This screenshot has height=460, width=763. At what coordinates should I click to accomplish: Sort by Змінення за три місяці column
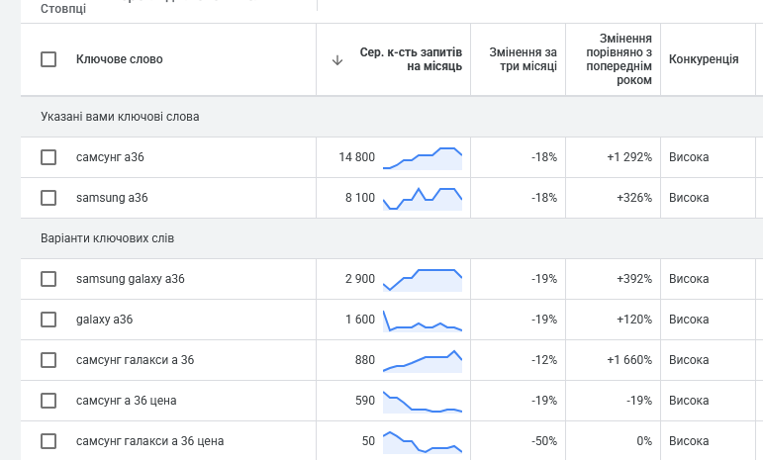(x=523, y=59)
